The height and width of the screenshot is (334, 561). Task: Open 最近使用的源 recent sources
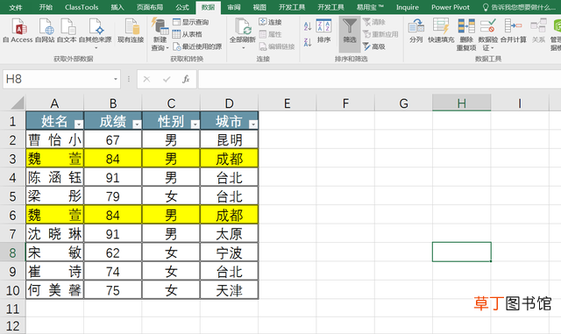(x=197, y=46)
